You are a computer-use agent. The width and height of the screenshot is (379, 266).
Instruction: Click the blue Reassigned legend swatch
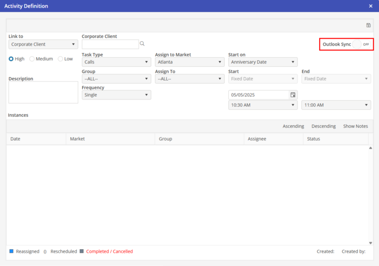(11, 251)
